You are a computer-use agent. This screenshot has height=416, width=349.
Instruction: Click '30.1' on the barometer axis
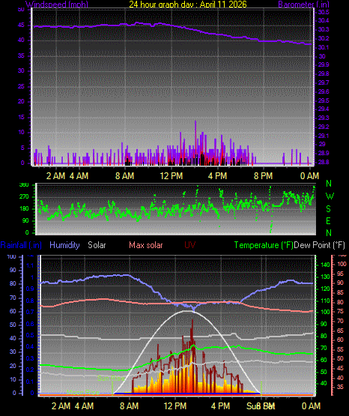324,47
